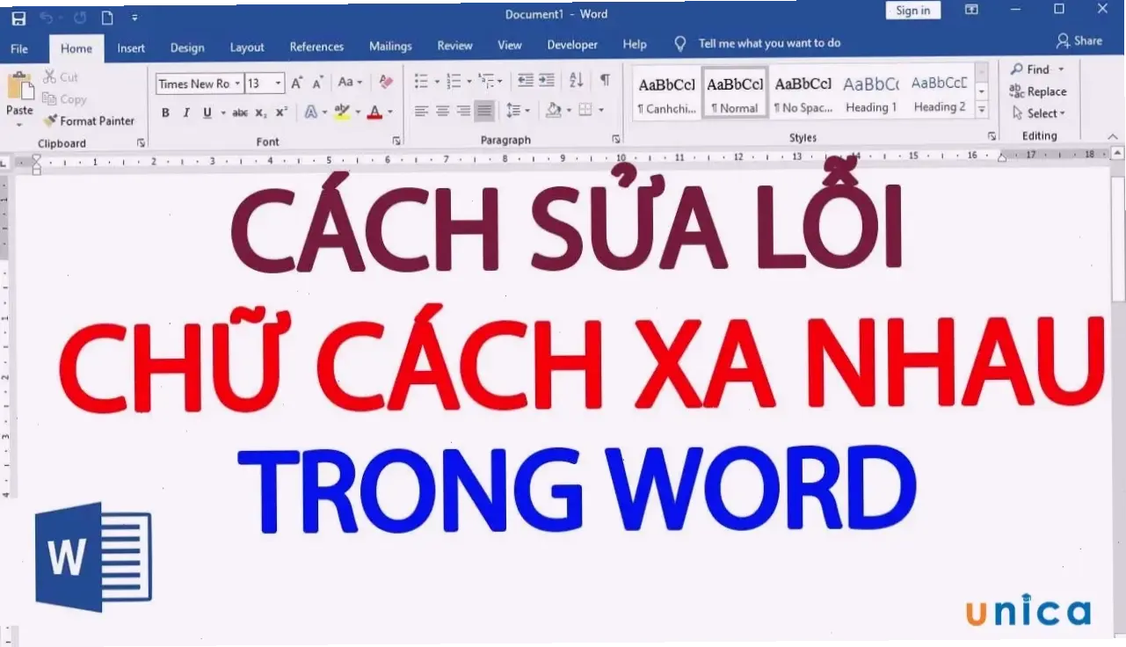Click the Sort icon in Paragraph group
The width and height of the screenshot is (1126, 647).
pyautogui.click(x=575, y=79)
